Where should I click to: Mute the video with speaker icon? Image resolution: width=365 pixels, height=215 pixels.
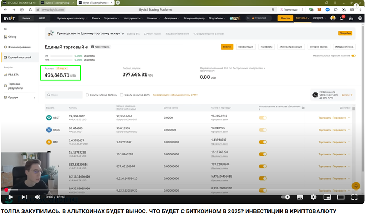38,197
